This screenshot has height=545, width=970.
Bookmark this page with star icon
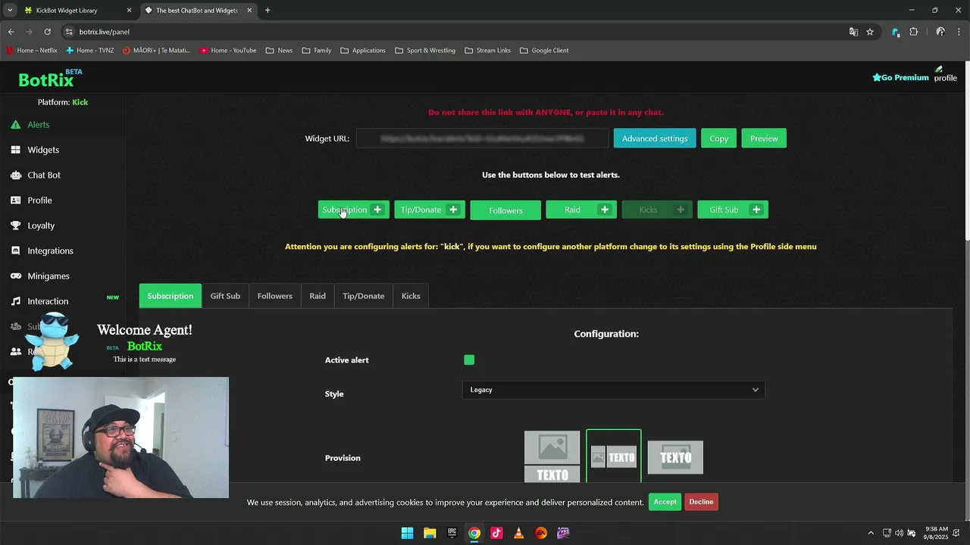click(870, 32)
